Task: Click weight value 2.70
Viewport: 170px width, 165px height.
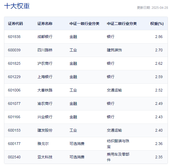Action: [159, 50]
